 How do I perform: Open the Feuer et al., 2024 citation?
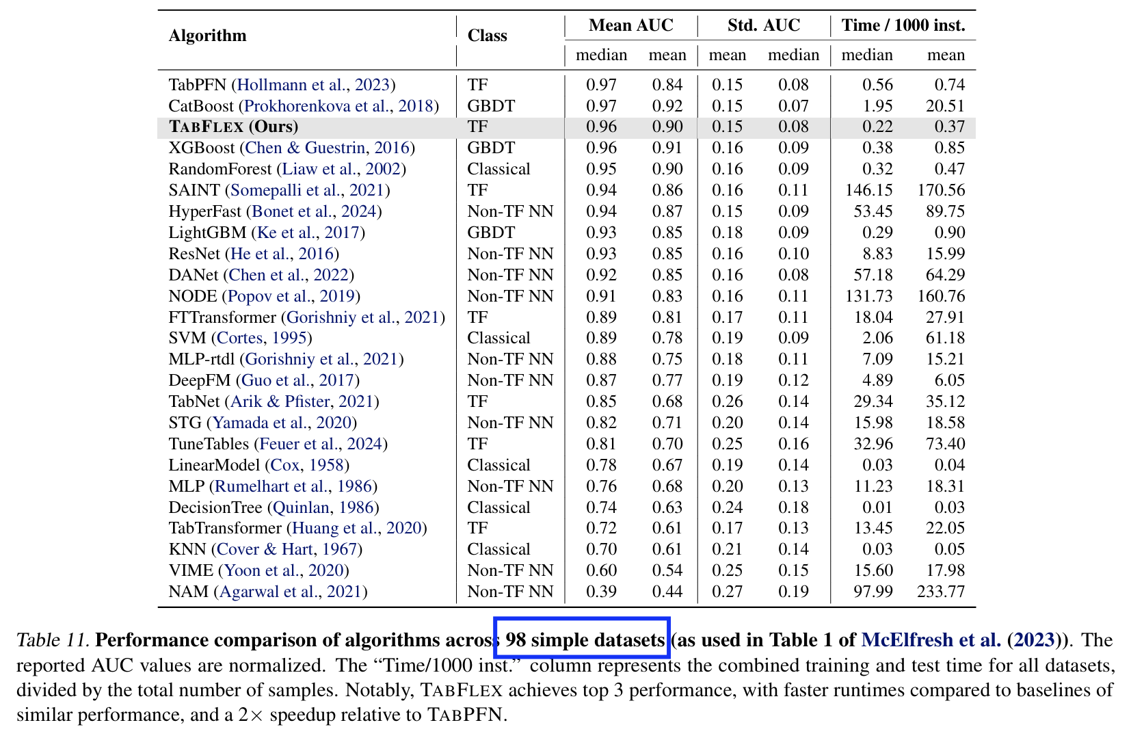click(321, 444)
